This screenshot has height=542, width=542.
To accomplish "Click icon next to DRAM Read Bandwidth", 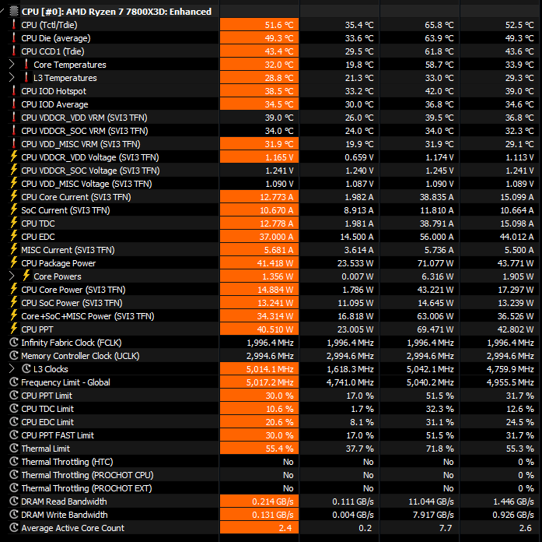I will 13,502.
